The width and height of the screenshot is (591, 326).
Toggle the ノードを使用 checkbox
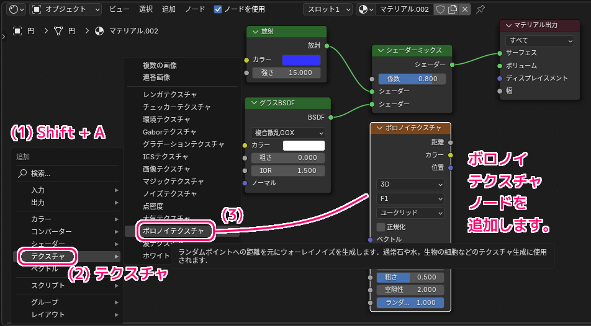click(218, 9)
